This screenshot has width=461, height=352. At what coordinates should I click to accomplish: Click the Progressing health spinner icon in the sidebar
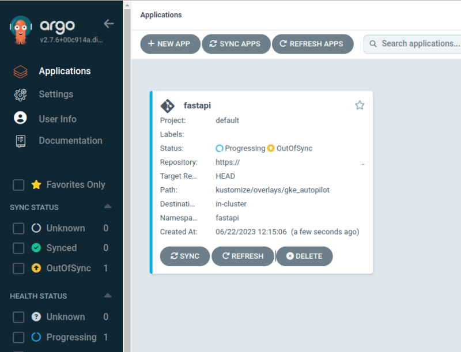[36, 337]
